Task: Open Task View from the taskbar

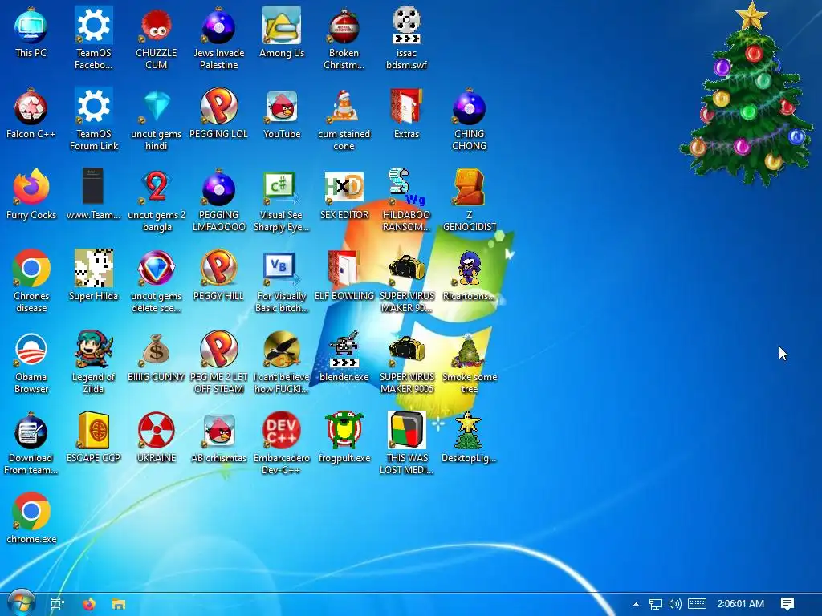Action: pos(58,604)
